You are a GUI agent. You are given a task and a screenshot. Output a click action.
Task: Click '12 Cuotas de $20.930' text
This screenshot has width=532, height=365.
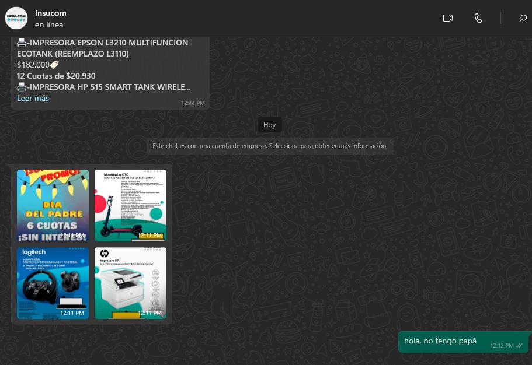point(56,76)
